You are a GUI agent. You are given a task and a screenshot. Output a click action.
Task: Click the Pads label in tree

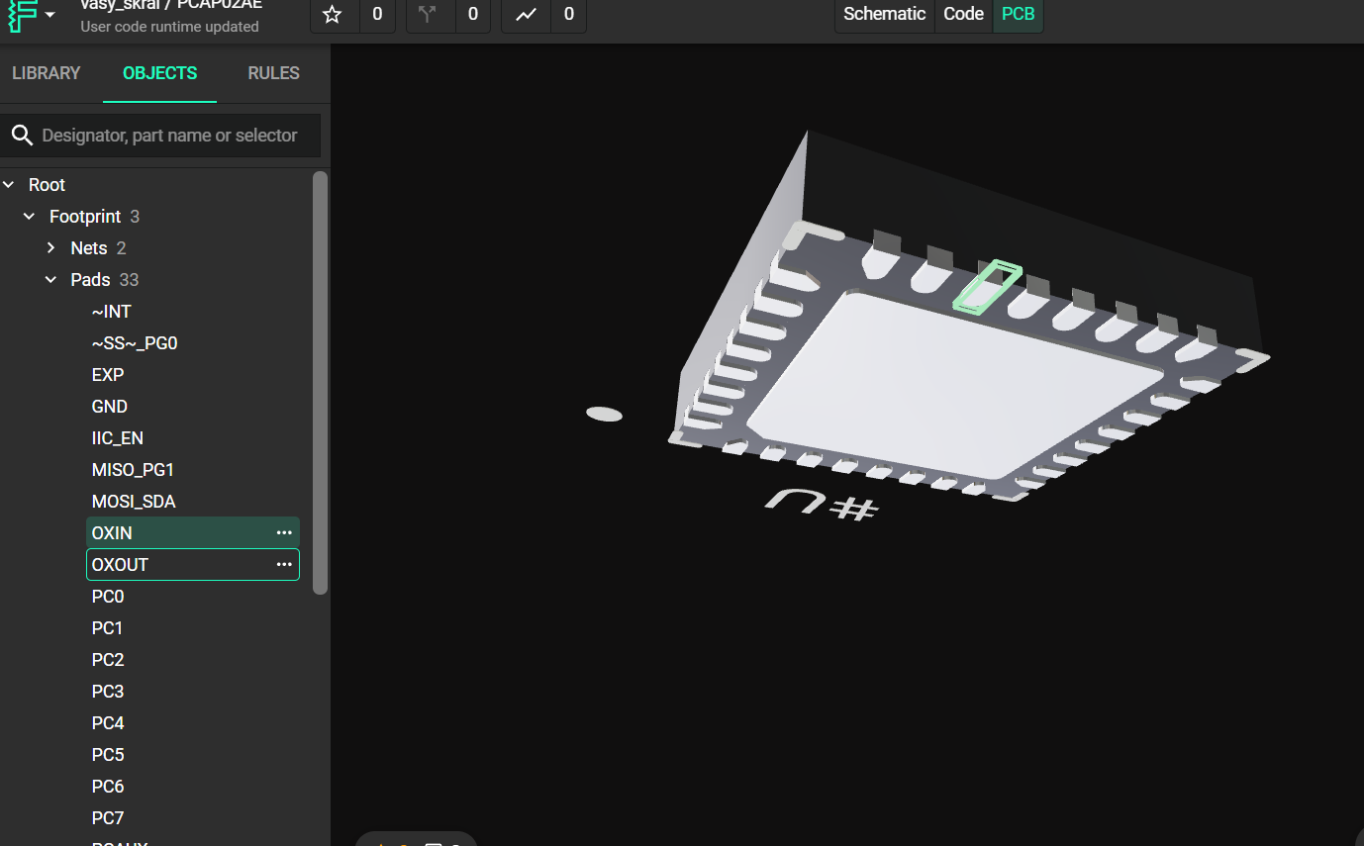click(x=91, y=280)
